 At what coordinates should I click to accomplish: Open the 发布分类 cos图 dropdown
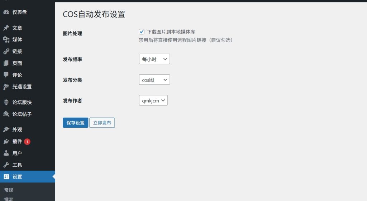click(154, 80)
